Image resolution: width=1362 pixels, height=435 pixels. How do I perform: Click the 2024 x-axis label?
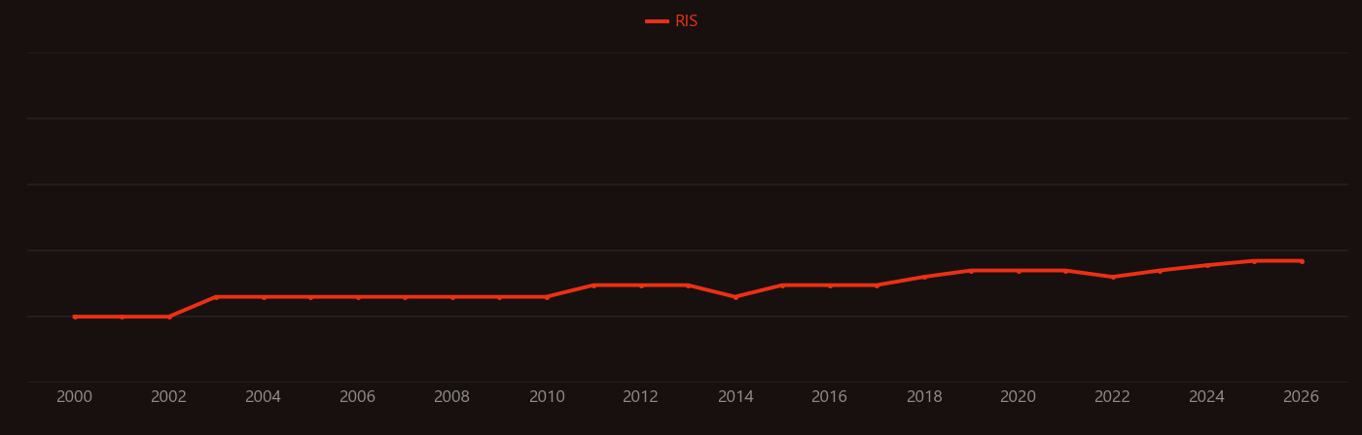pos(1207,397)
